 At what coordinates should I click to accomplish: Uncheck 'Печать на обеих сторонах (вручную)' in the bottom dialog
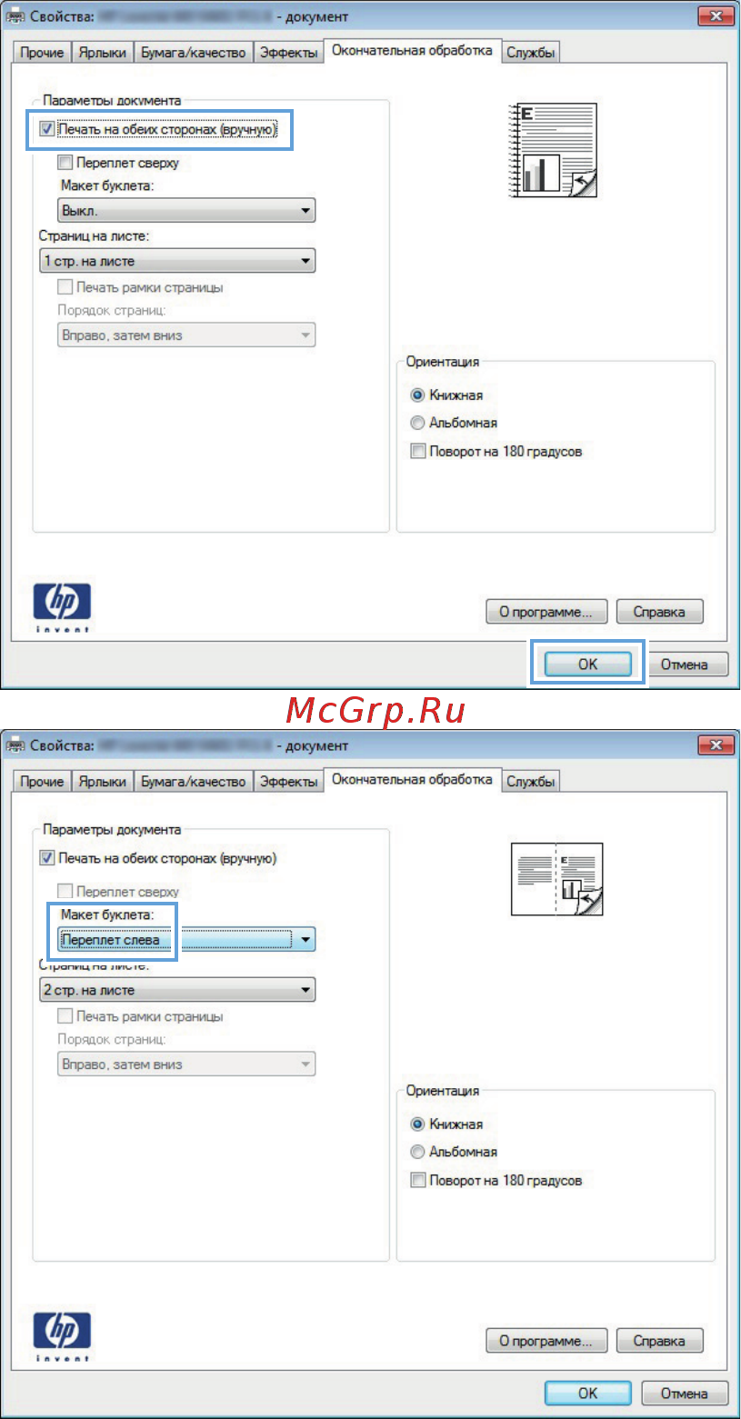47,858
